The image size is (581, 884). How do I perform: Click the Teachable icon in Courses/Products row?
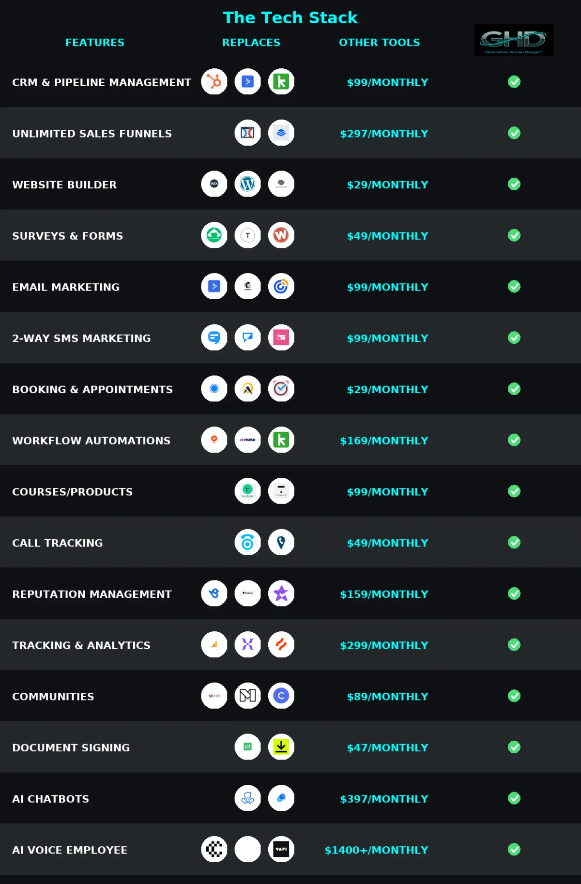click(247, 491)
